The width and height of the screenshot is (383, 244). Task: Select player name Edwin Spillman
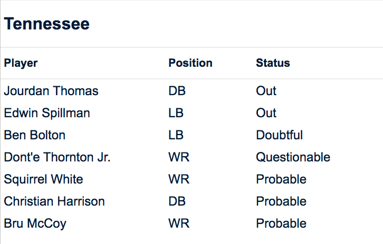(47, 113)
